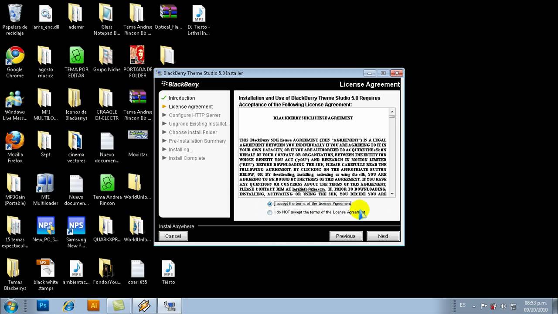Select the Iconos de Blacberrys folder
This screenshot has width=558, height=314.
coord(76,105)
